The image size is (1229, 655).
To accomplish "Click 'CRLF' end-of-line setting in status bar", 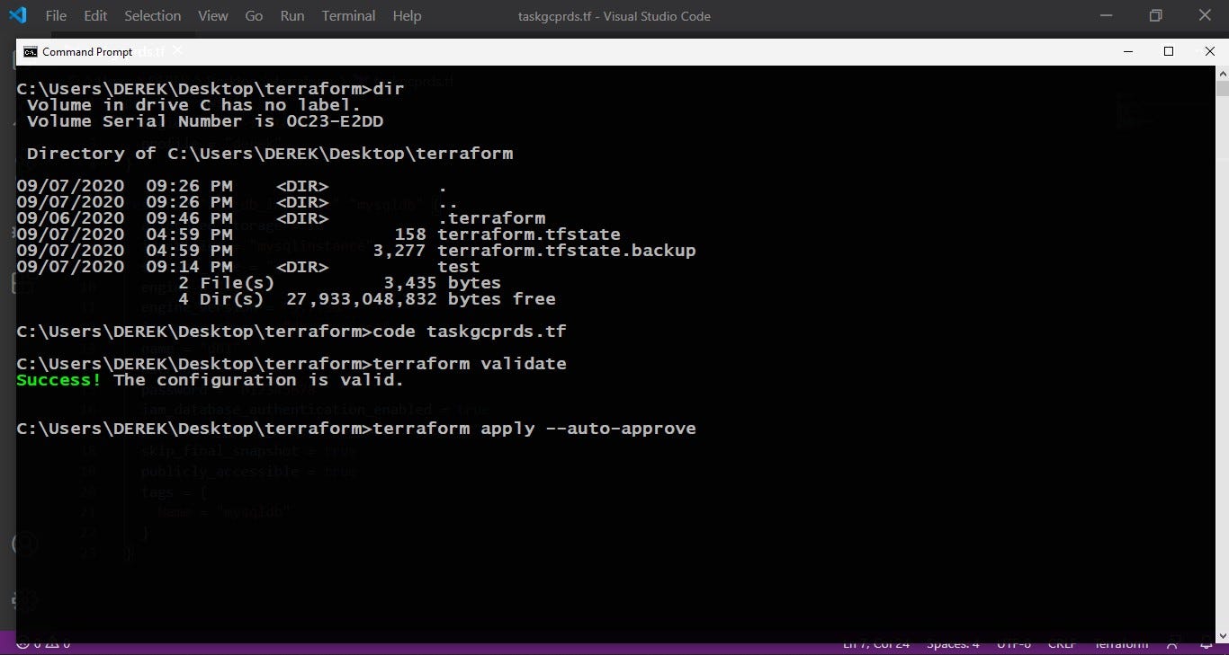I will pos(1062,643).
